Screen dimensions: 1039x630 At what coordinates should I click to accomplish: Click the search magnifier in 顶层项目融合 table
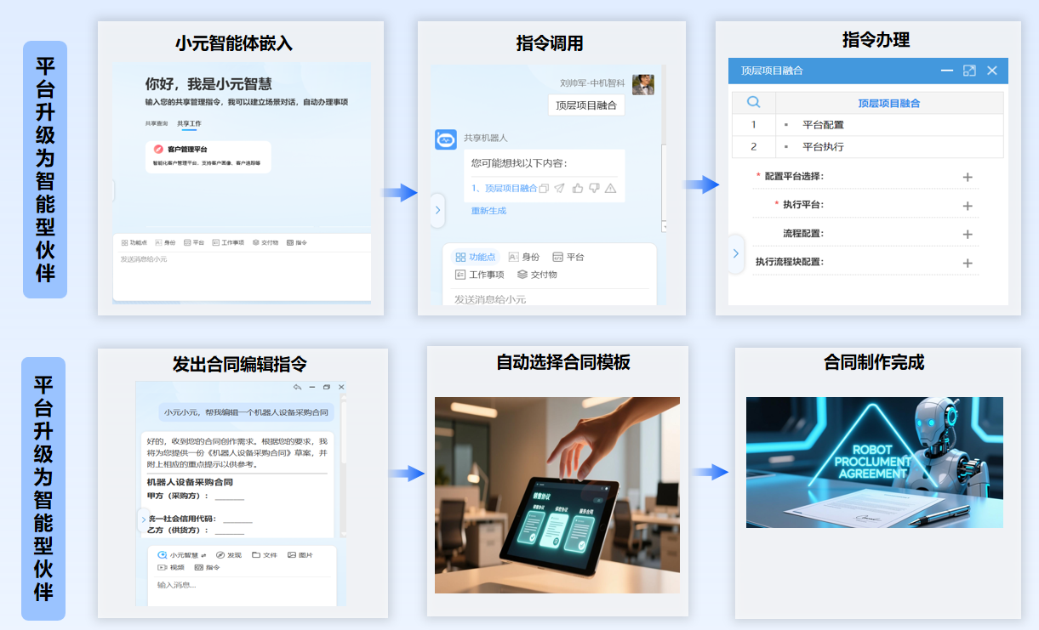(x=753, y=103)
